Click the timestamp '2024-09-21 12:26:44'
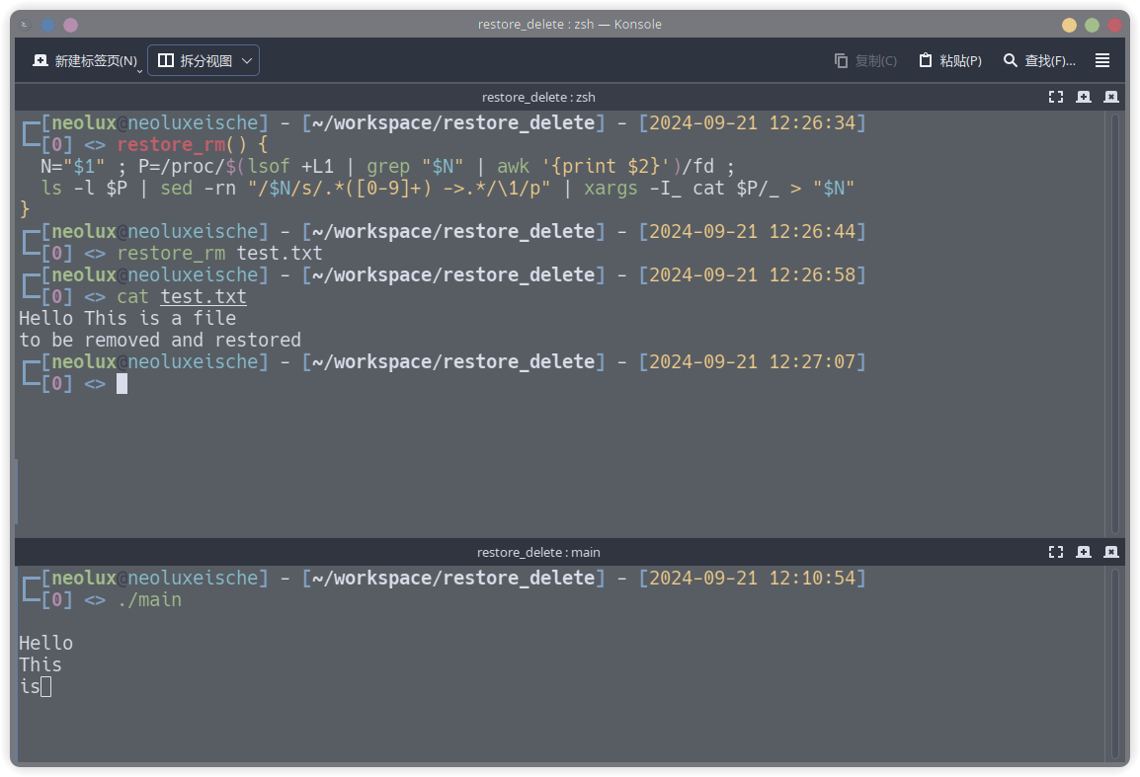This screenshot has width=1140, height=777. pyautogui.click(x=753, y=232)
